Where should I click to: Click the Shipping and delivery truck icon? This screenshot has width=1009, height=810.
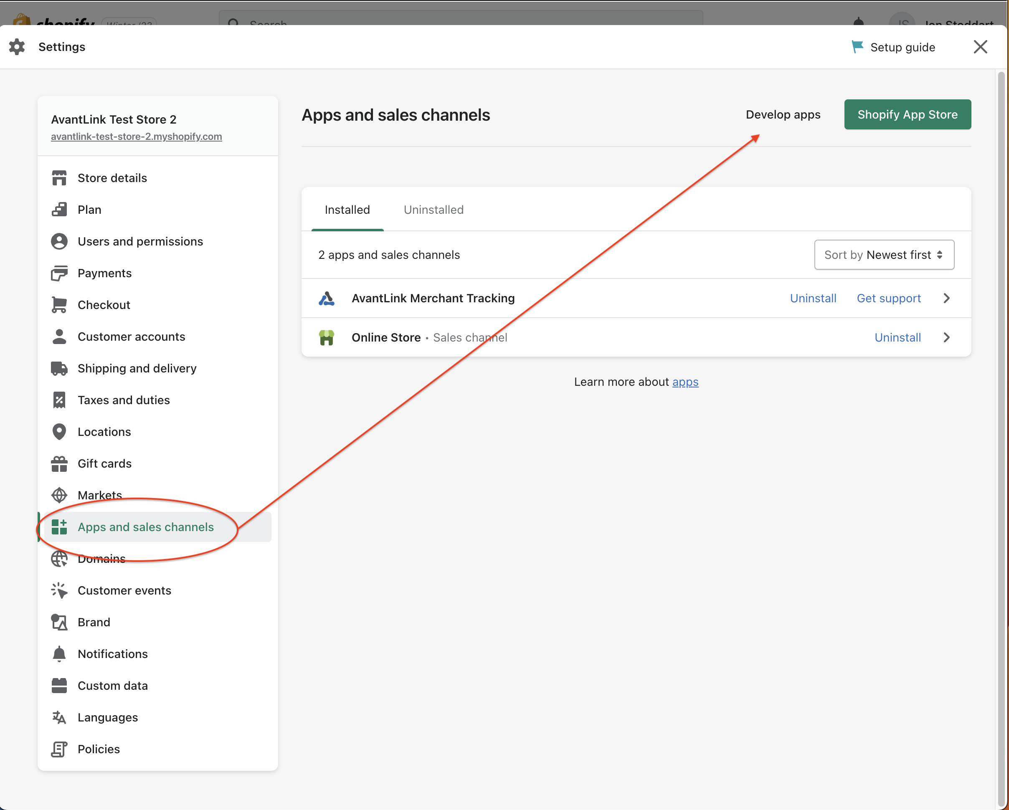point(59,368)
